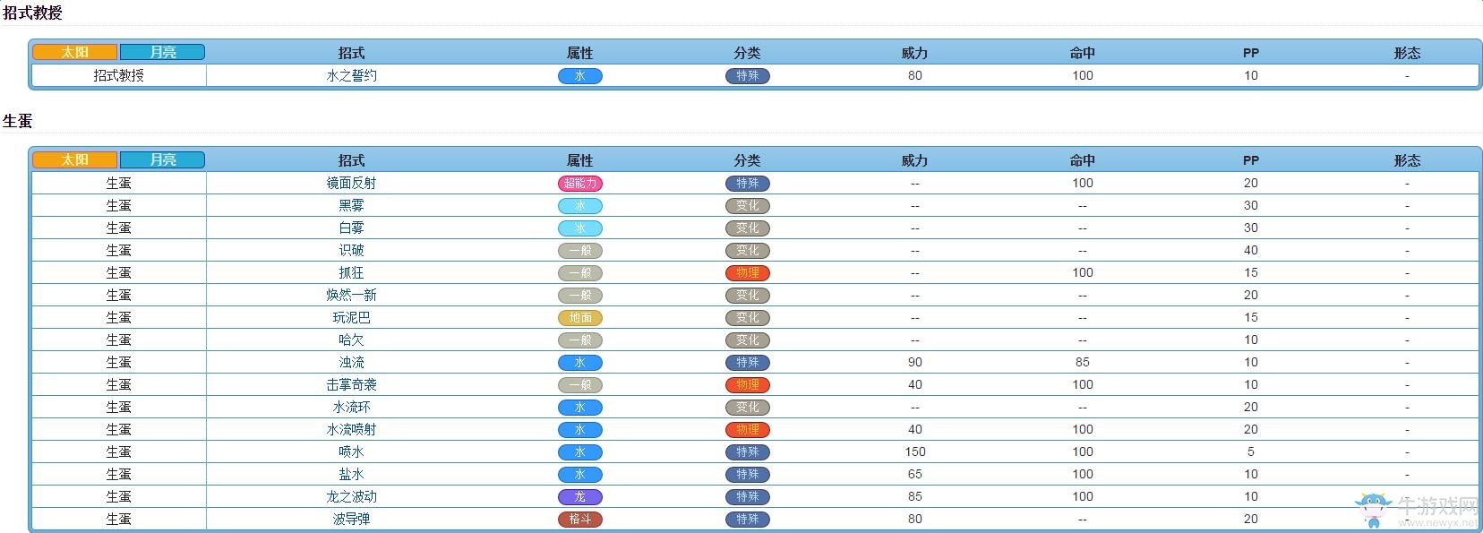Image resolution: width=1483 pixels, height=533 pixels.
Task: Click the 特殊 category badge for 盐水
Action: click(748, 475)
